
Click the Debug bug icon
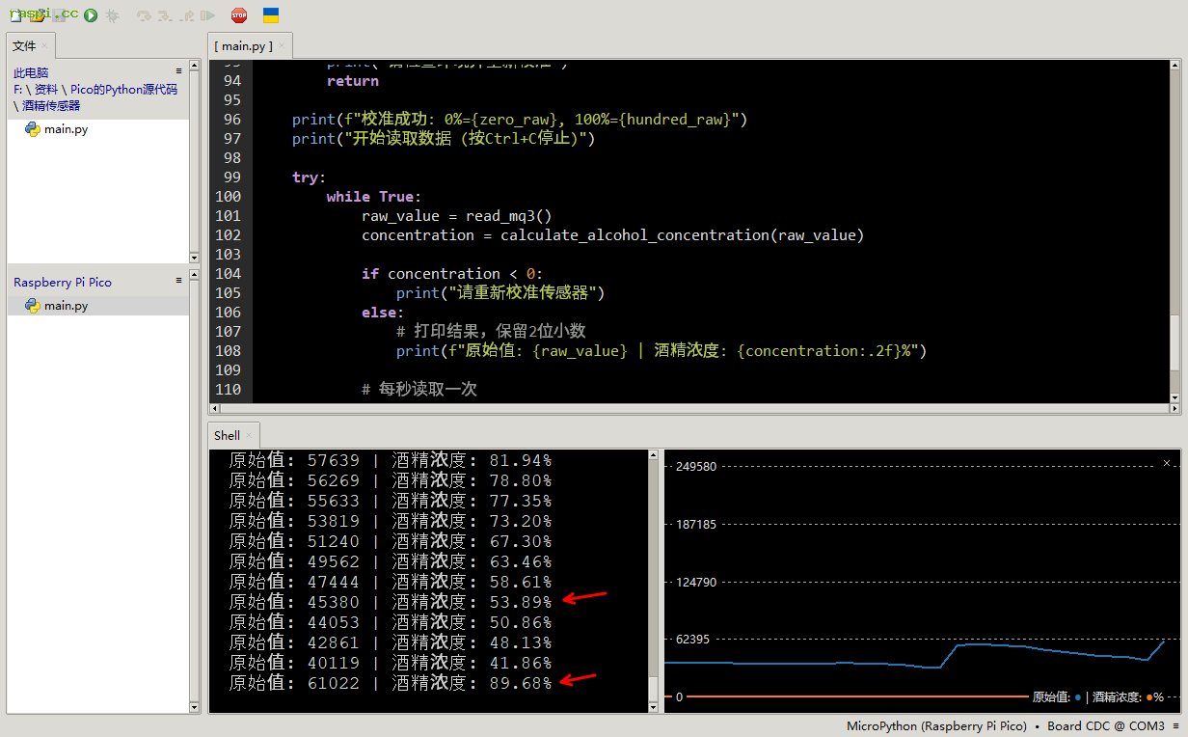tap(113, 15)
